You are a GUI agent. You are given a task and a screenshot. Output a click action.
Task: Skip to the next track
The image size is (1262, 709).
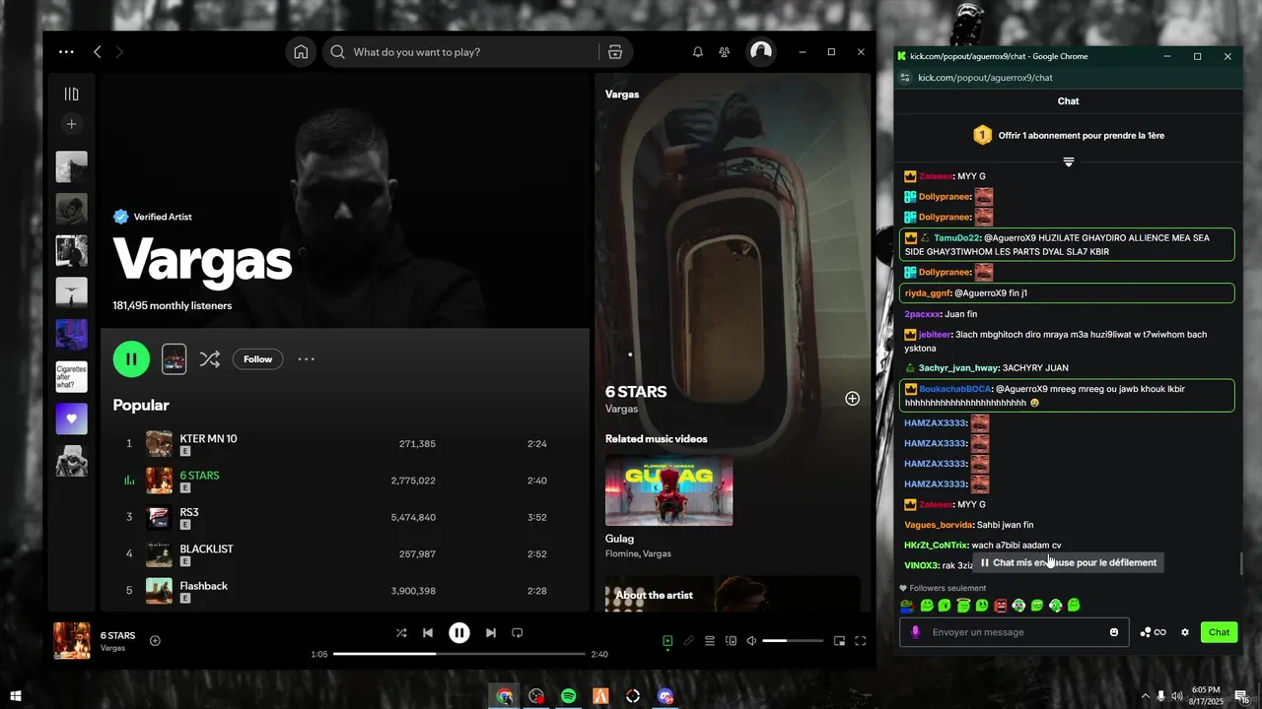pos(491,633)
